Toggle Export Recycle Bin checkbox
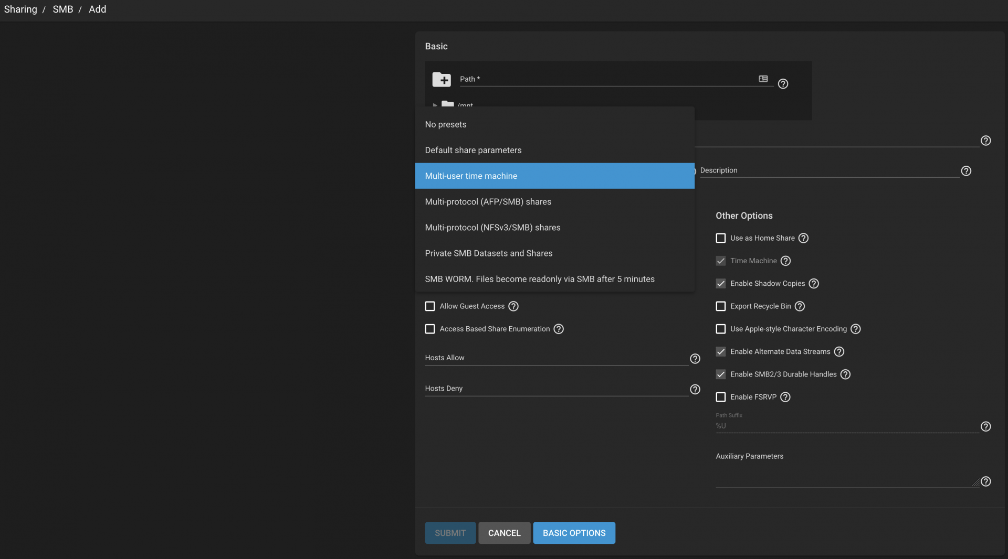Image resolution: width=1008 pixels, height=559 pixels. tap(721, 306)
